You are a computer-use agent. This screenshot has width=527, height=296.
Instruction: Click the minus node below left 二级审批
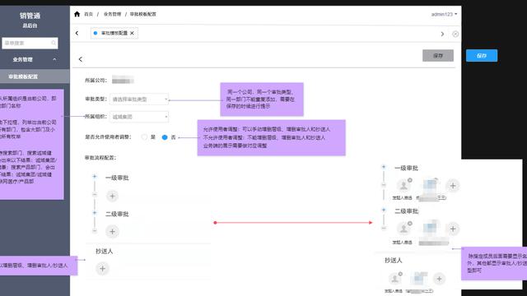95,230
